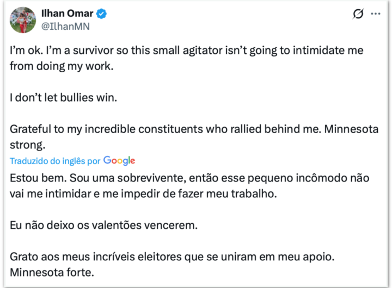Image resolution: width=392 pixels, height=288 pixels.
Task: Click the "I'm ok. I'm a survivor" paragraph
Action: [x=186, y=50]
